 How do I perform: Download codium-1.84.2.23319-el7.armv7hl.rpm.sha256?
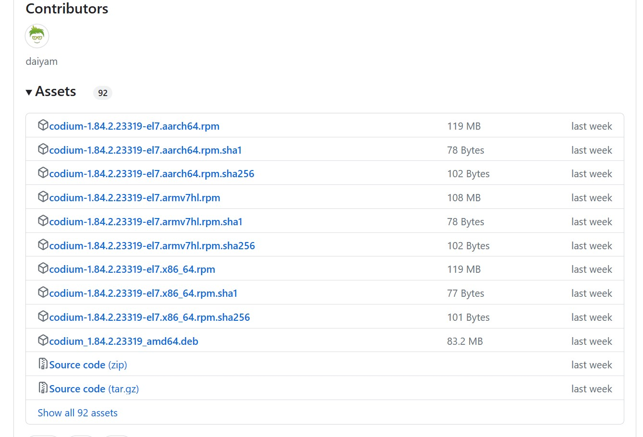coord(152,246)
